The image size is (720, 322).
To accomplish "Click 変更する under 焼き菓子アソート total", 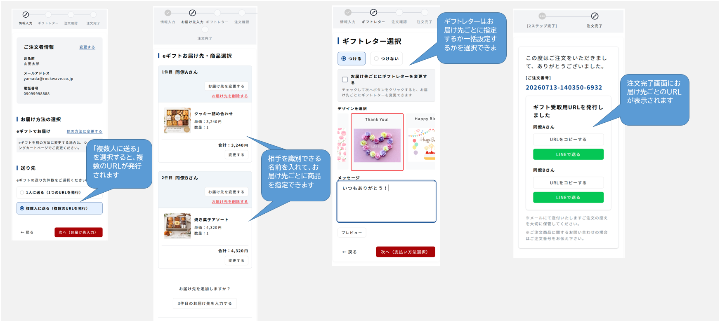I will 236,261.
